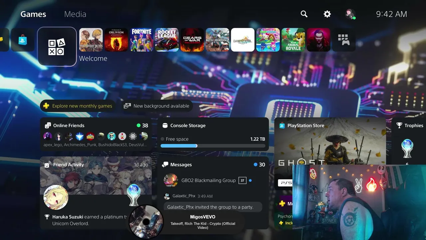426x240 pixels.
Task: Select the red-and-white chicken friend avatar
Action: (122, 136)
